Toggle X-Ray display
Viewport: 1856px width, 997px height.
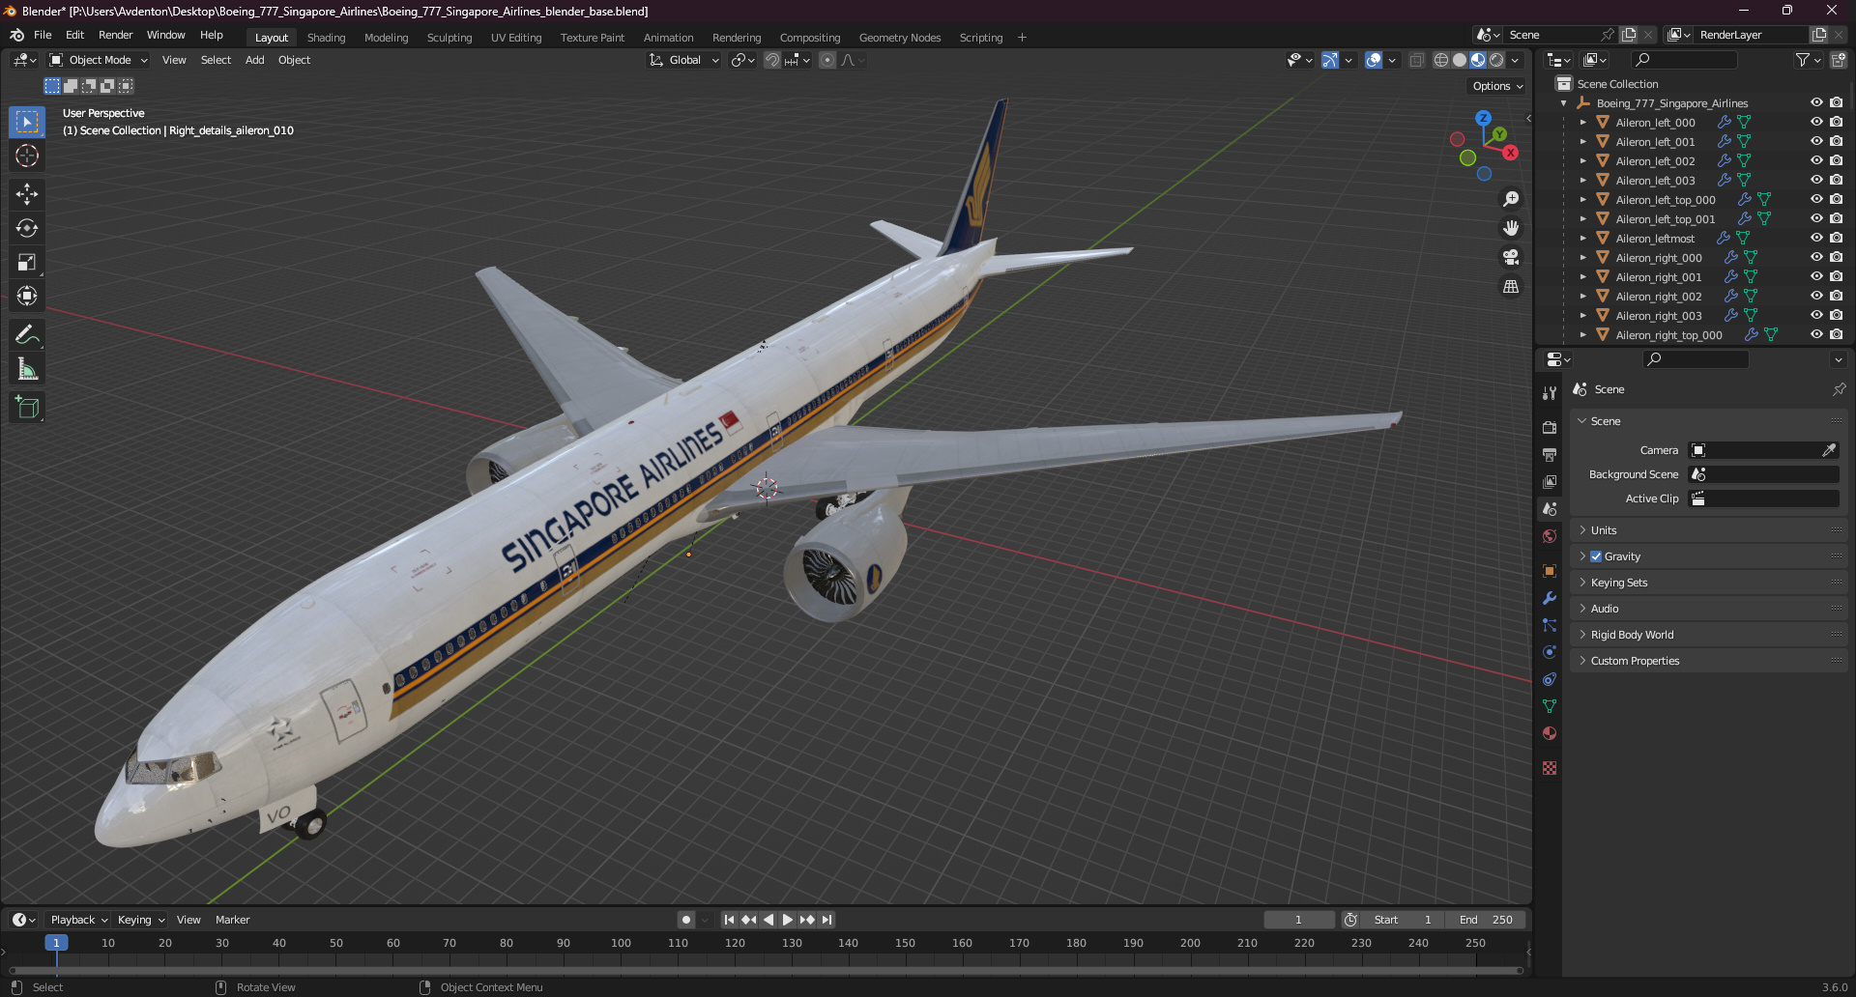point(1417,60)
